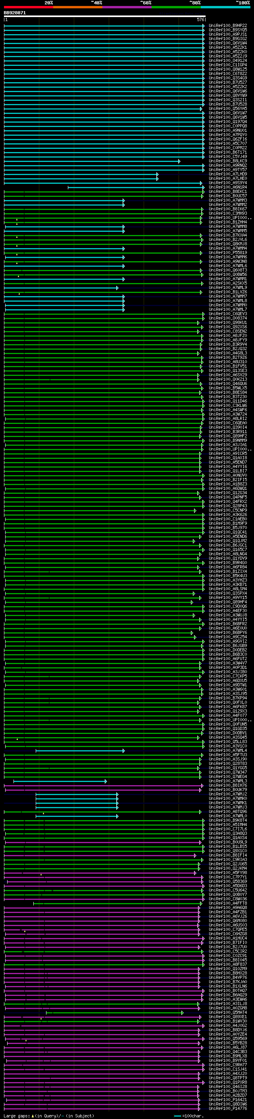Select hit UniRef100_A8TQ96
Screen dimensions: 254x1119
click(x=228, y=811)
